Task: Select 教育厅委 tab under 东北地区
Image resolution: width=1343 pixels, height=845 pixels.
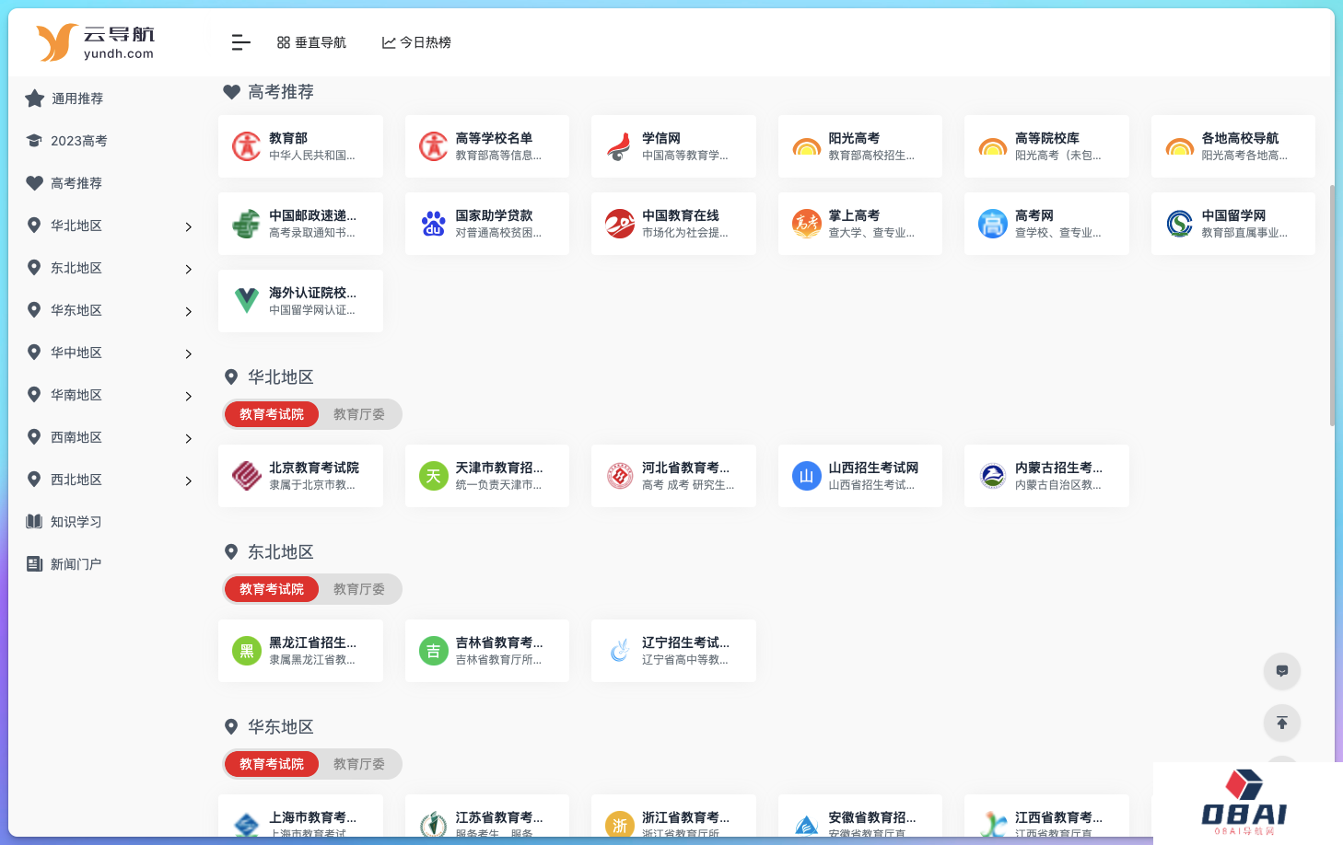Action: point(359,589)
